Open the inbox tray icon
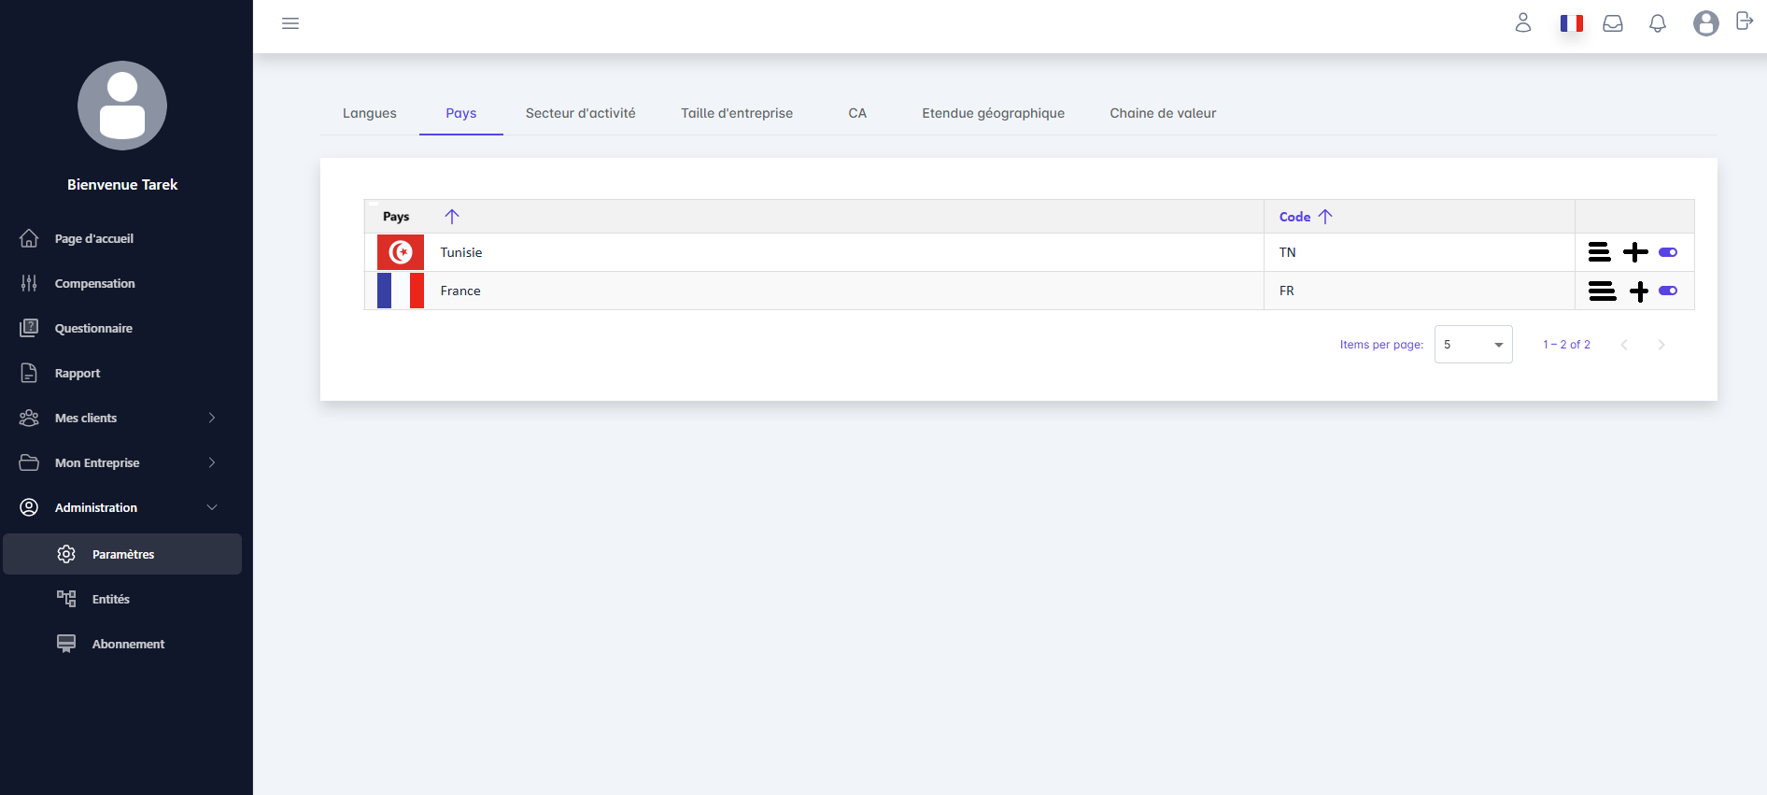The image size is (1767, 795). coord(1613,23)
